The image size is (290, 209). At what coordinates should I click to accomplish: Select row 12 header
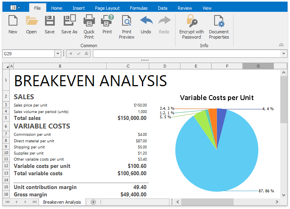coord(6,165)
